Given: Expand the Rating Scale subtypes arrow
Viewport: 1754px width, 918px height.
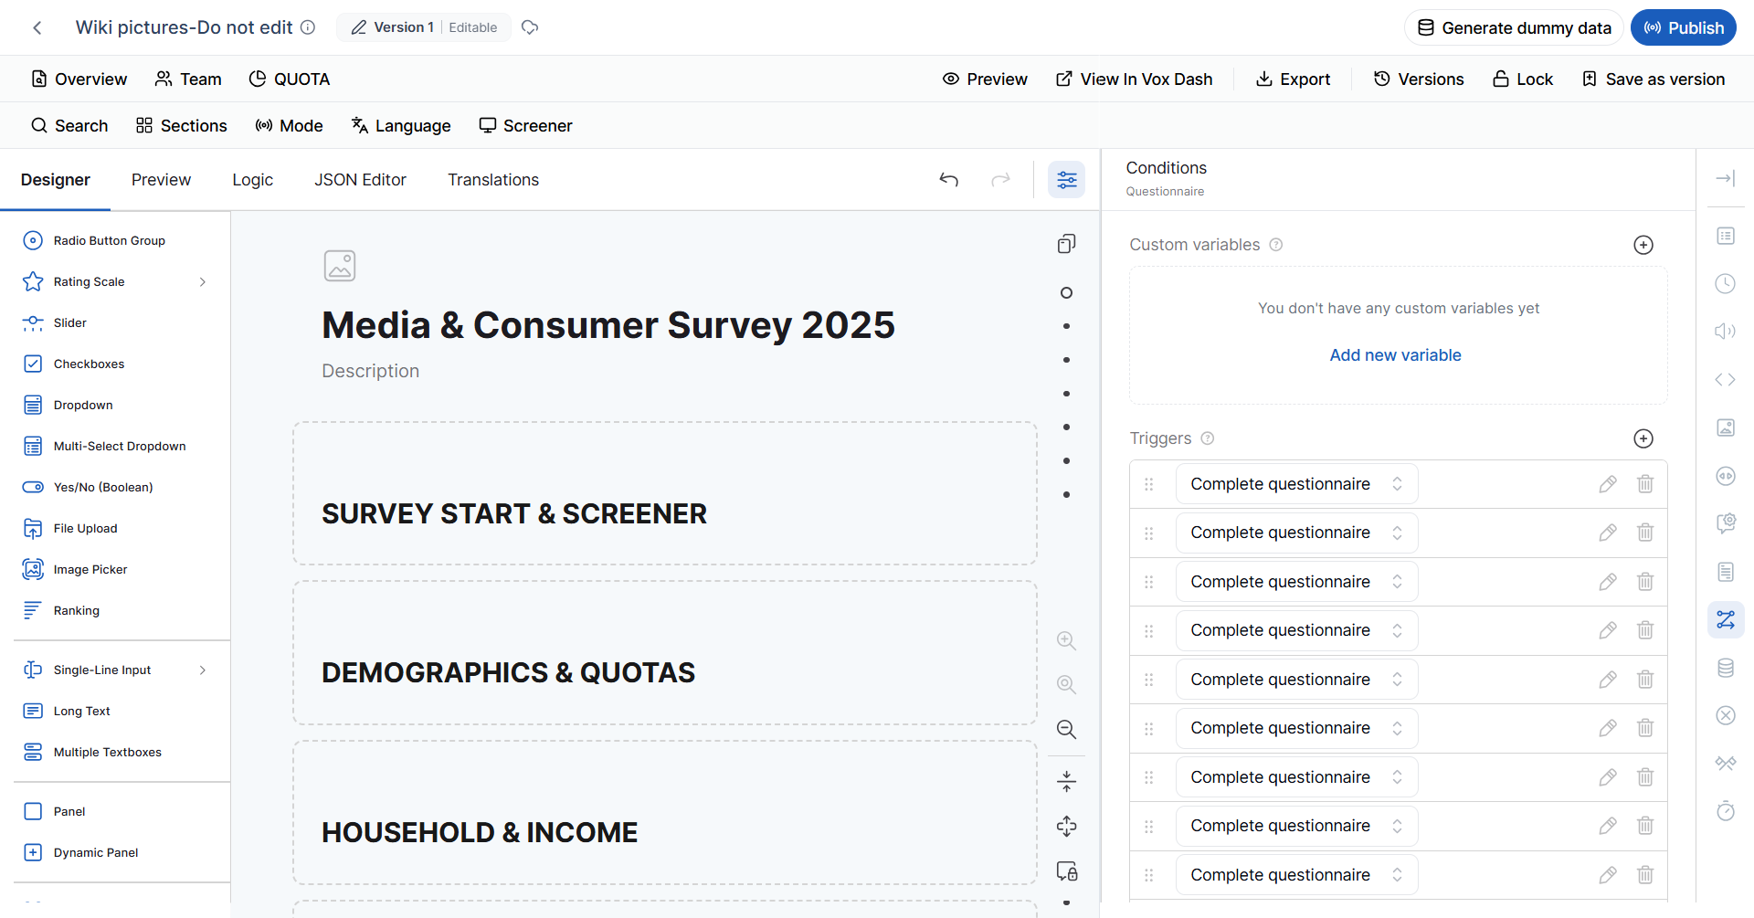Looking at the screenshot, I should click(x=203, y=281).
